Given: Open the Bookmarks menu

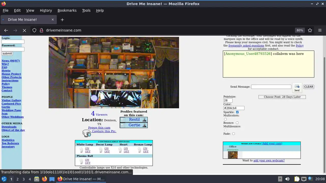Looking at the screenshot, I should (67, 10).
